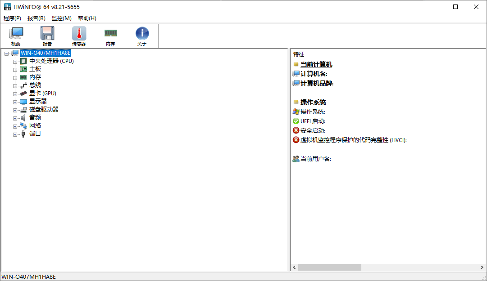
Task: Click the 主板 motherboard tree icon
Action: 23,69
